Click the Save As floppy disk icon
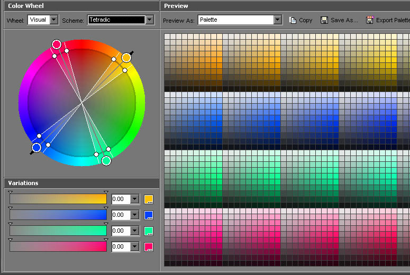410x275 pixels. [324, 20]
